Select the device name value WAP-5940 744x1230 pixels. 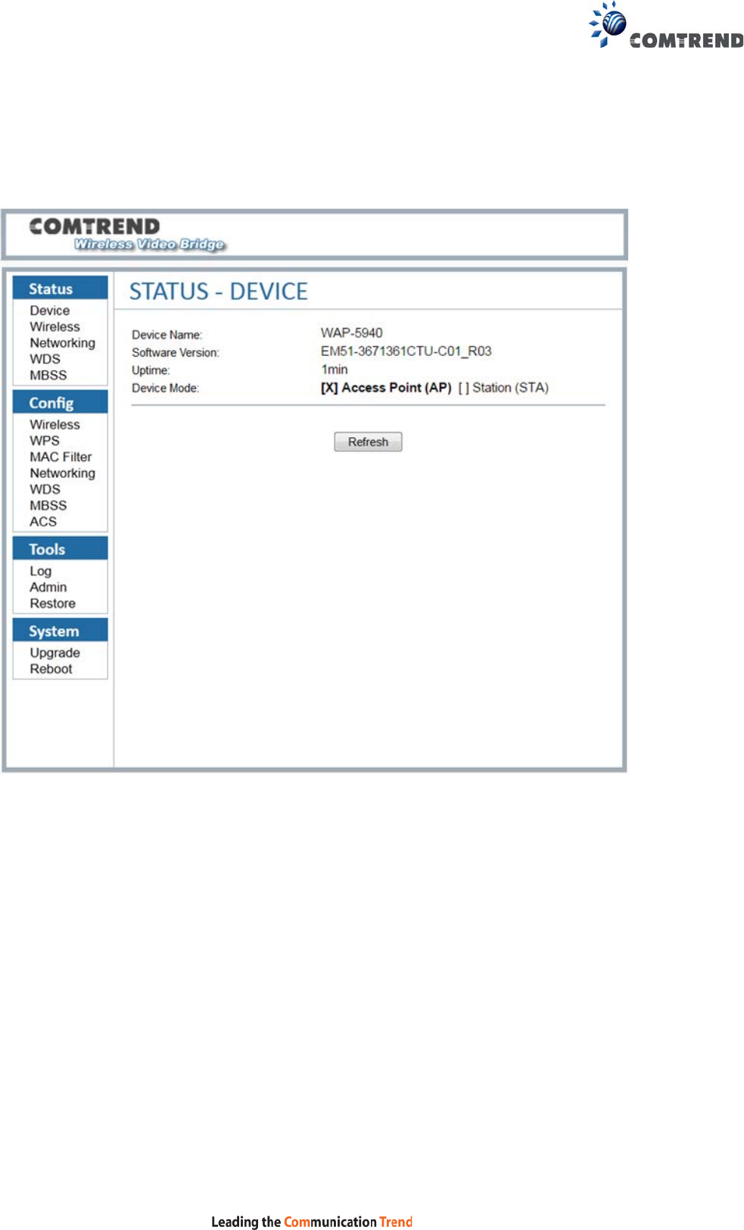351,332
